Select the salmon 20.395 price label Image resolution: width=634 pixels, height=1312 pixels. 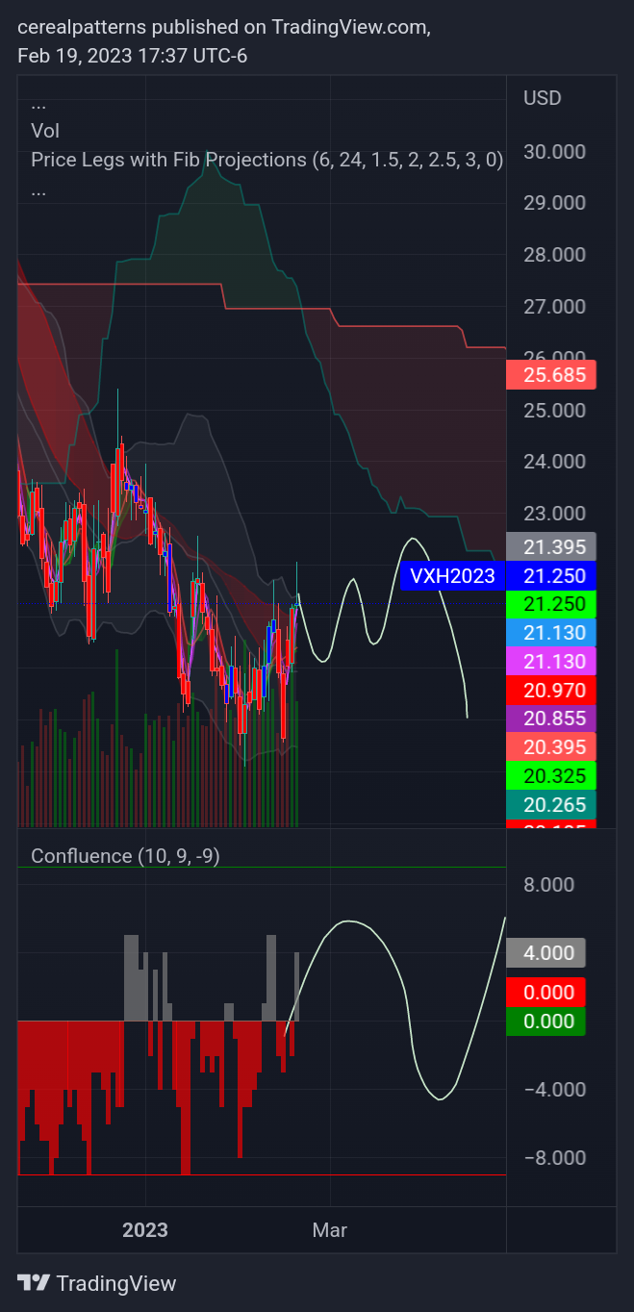[551, 746]
